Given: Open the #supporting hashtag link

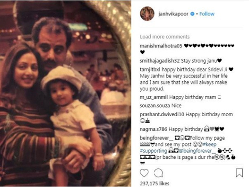Looking at the screenshot, I should click(x=153, y=151).
